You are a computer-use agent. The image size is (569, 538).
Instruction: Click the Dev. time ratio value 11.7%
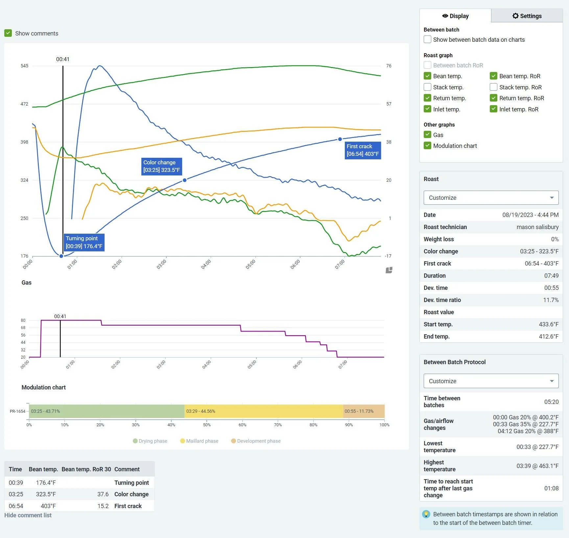(551, 300)
